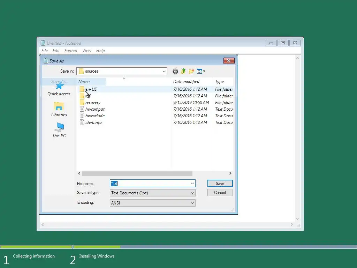The height and width of the screenshot is (268, 357).
Task: Sort files by Name column header
Action: coord(124,82)
